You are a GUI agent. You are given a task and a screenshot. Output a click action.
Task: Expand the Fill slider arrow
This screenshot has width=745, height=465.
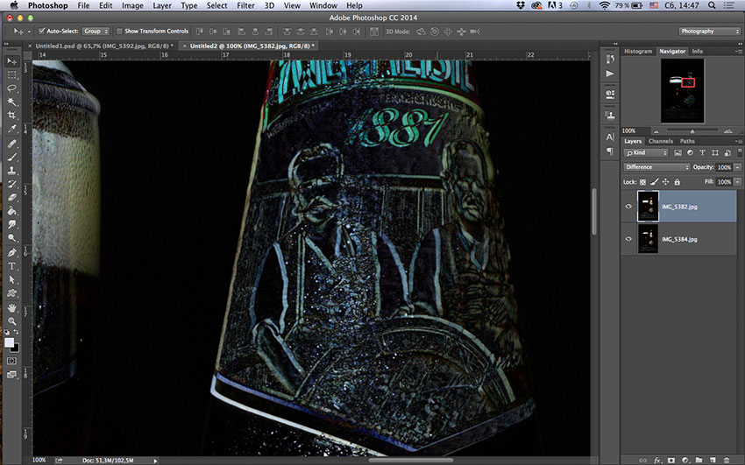[x=737, y=182]
